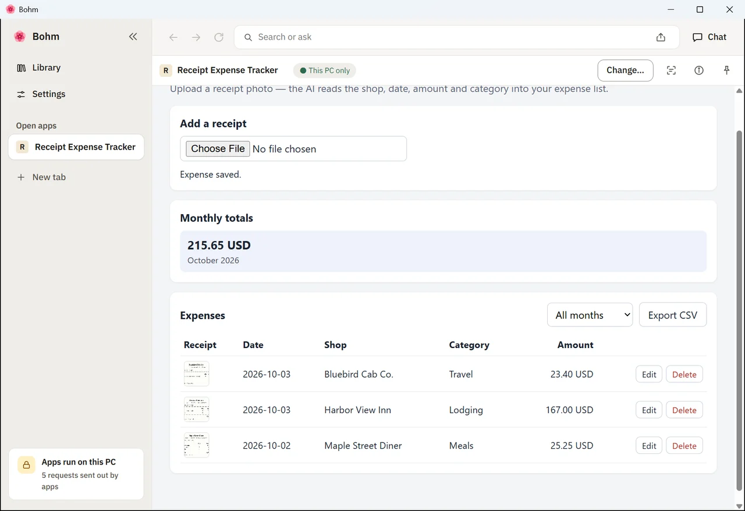Click the Travel category cell
Viewport: 745px width, 511px height.
coord(461,374)
